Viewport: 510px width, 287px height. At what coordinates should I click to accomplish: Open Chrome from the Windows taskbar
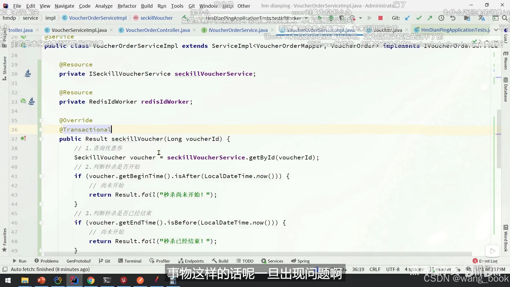(x=91, y=280)
